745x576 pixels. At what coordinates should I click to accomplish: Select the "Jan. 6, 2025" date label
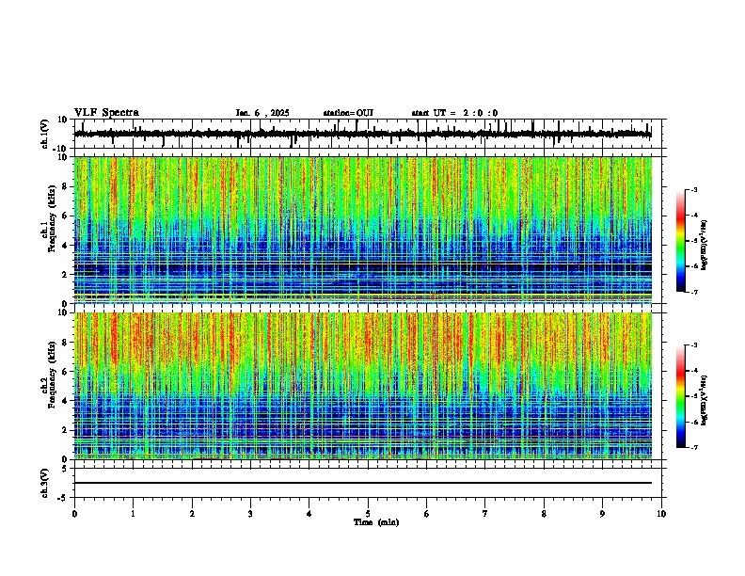pyautogui.click(x=262, y=113)
